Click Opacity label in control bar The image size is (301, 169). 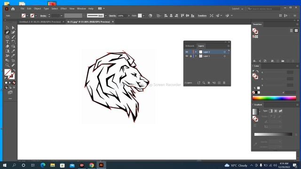coord(112,15)
